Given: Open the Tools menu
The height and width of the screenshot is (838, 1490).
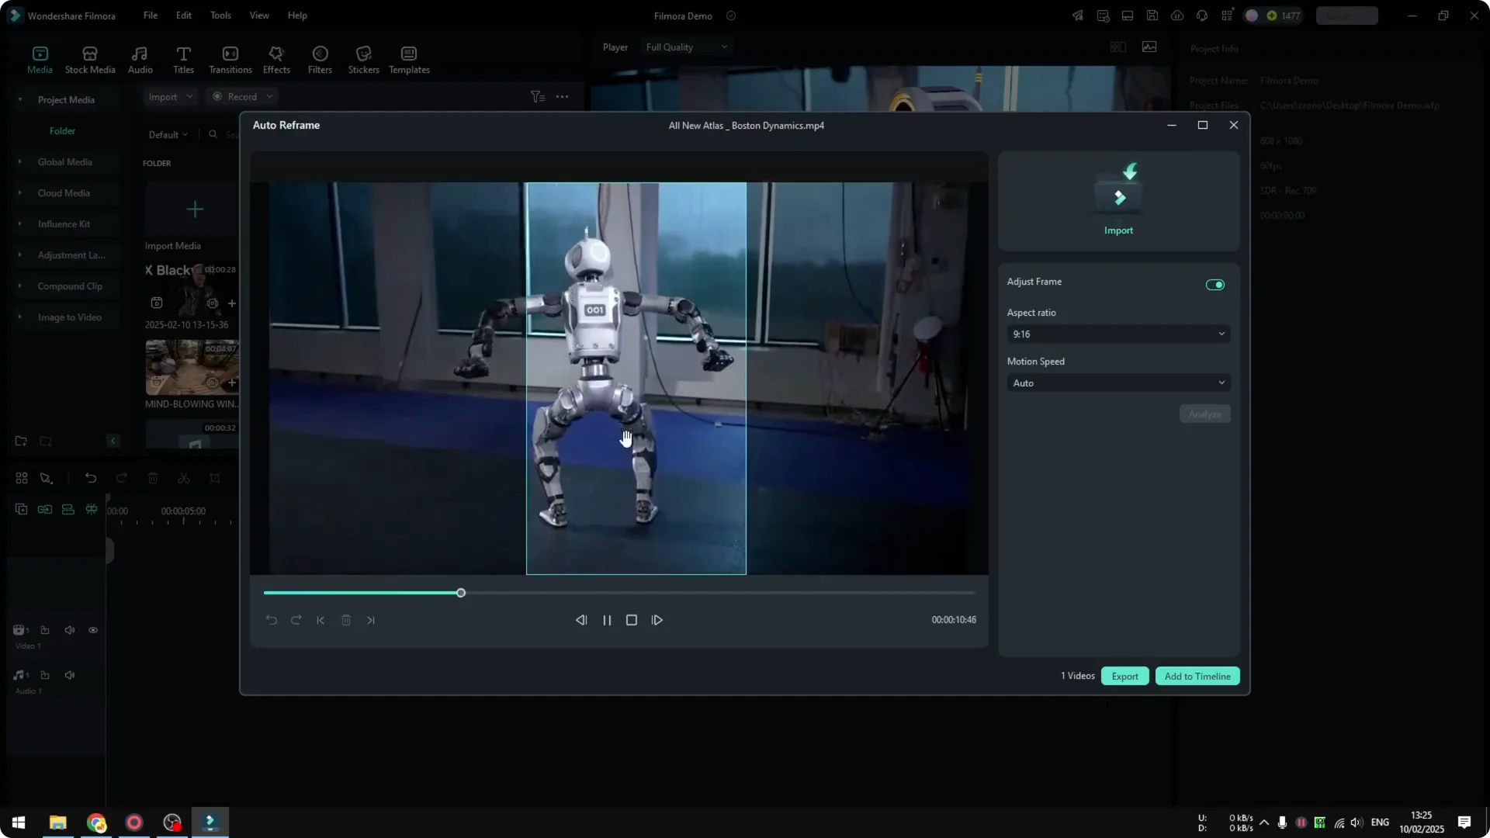Looking at the screenshot, I should tap(220, 16).
